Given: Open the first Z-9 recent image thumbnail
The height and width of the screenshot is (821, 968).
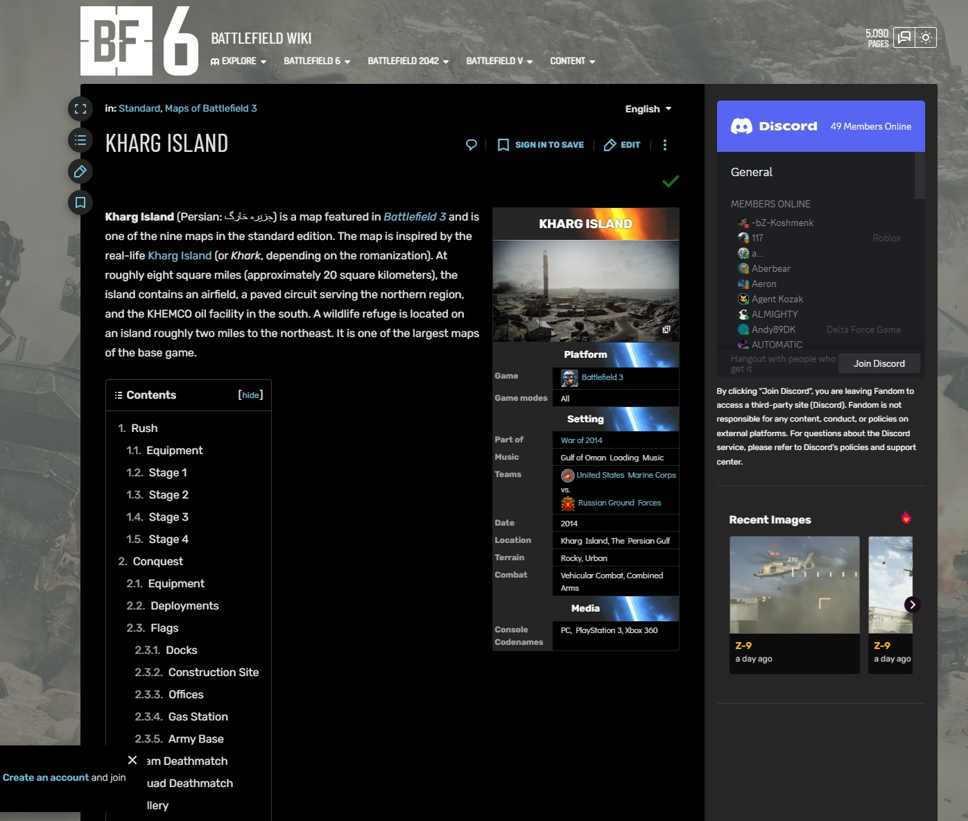Looking at the screenshot, I should click(795, 585).
